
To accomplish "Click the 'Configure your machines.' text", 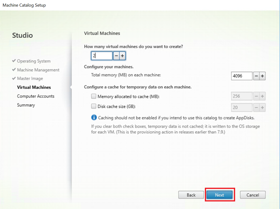I will 109,67.
